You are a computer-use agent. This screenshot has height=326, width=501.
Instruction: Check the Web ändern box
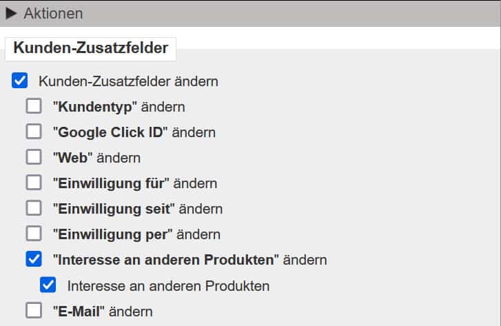(x=34, y=158)
